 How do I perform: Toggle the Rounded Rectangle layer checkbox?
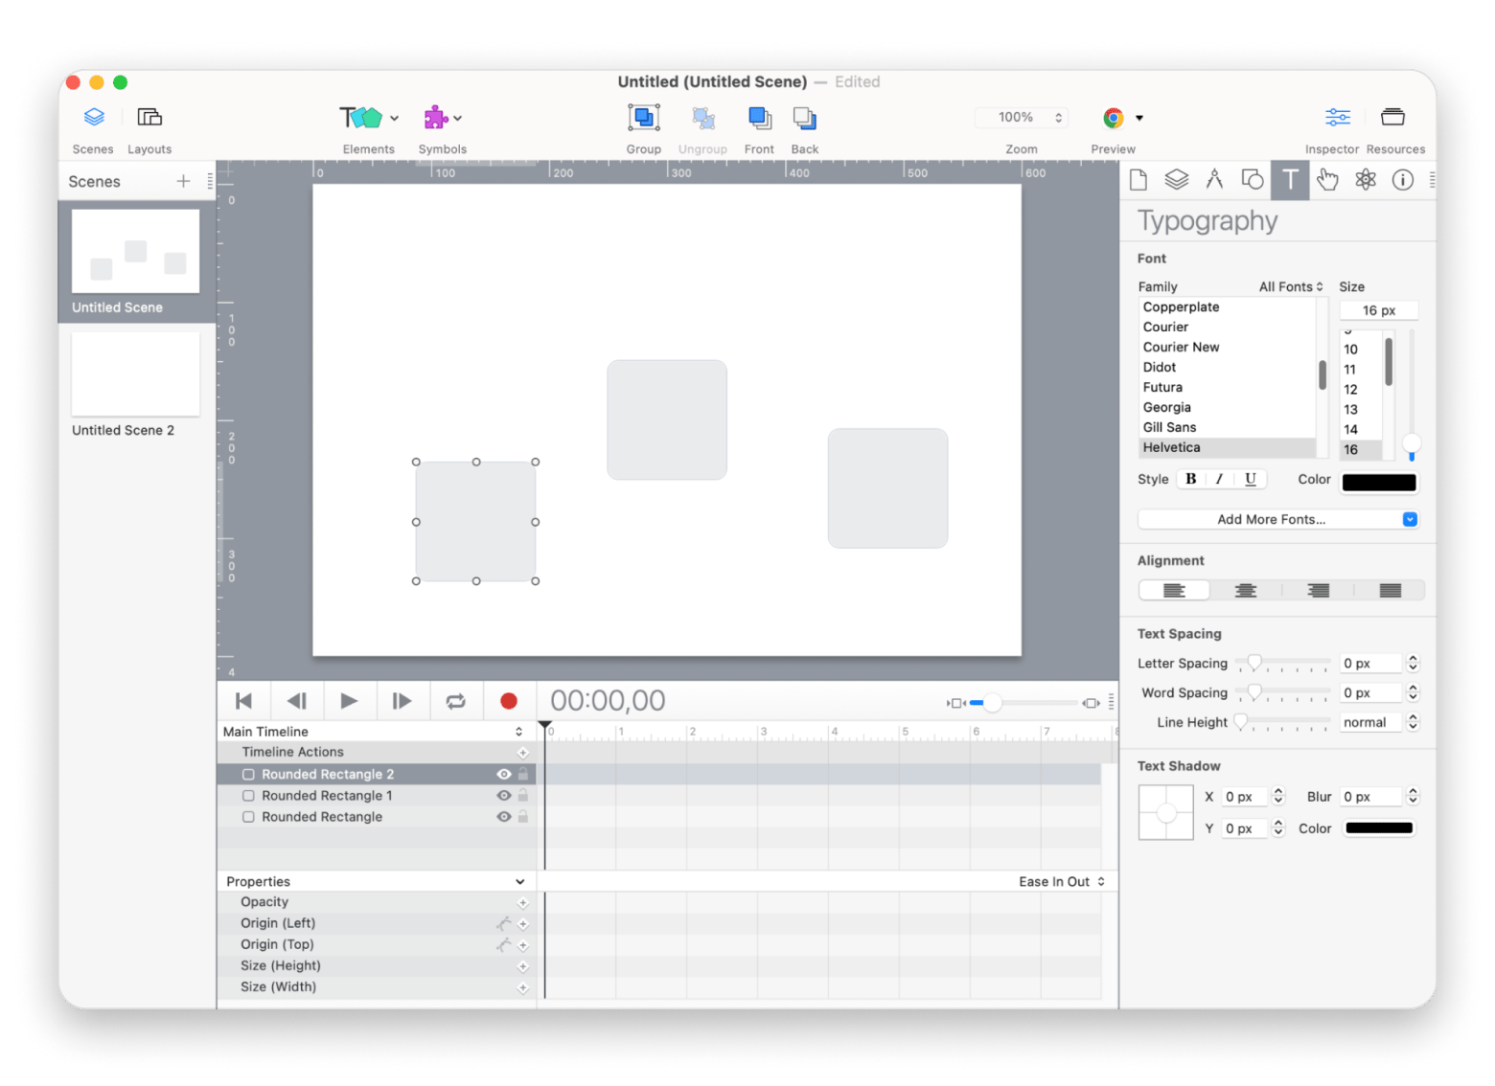(x=248, y=817)
